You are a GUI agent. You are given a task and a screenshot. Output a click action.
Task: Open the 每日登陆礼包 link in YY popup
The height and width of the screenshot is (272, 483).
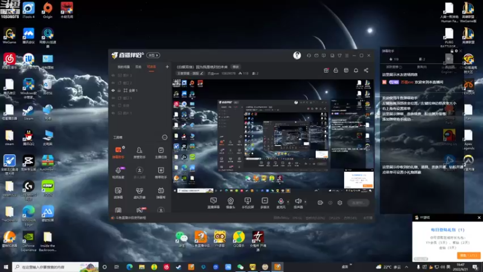tap(447, 230)
